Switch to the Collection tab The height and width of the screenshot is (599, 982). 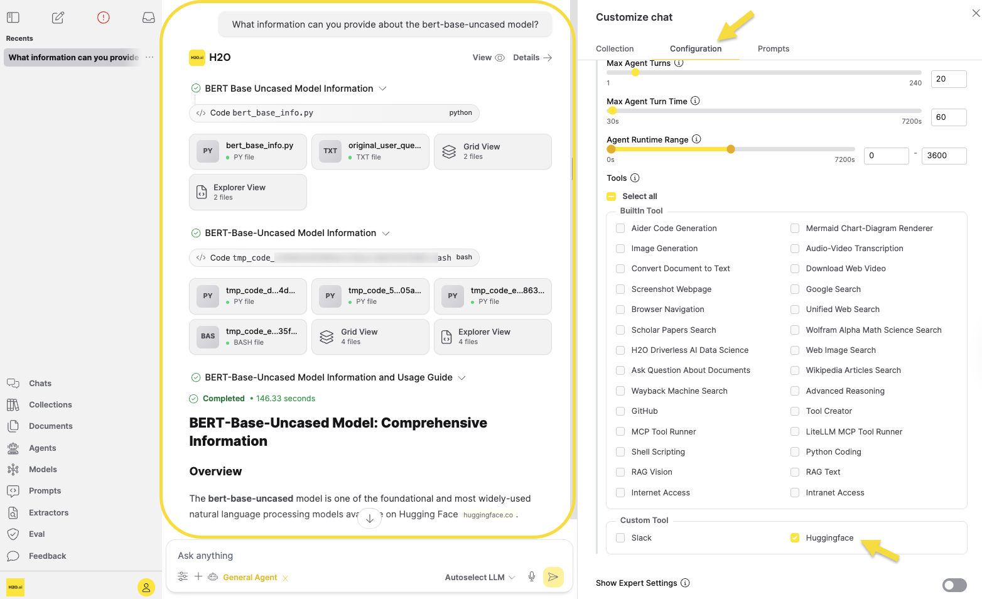pyautogui.click(x=614, y=49)
